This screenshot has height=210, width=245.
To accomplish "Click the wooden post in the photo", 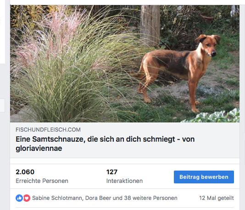I will point(150,25).
